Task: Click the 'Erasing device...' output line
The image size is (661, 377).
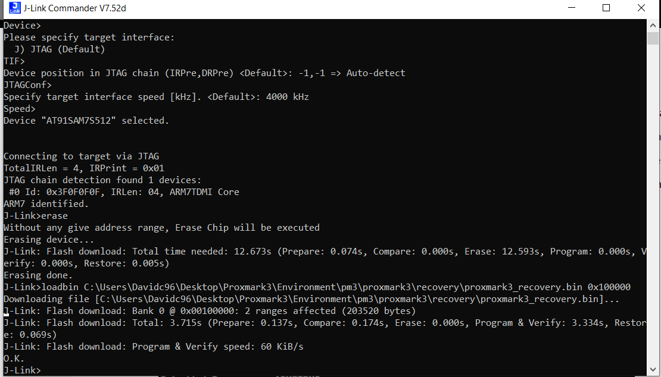Action: (49, 240)
